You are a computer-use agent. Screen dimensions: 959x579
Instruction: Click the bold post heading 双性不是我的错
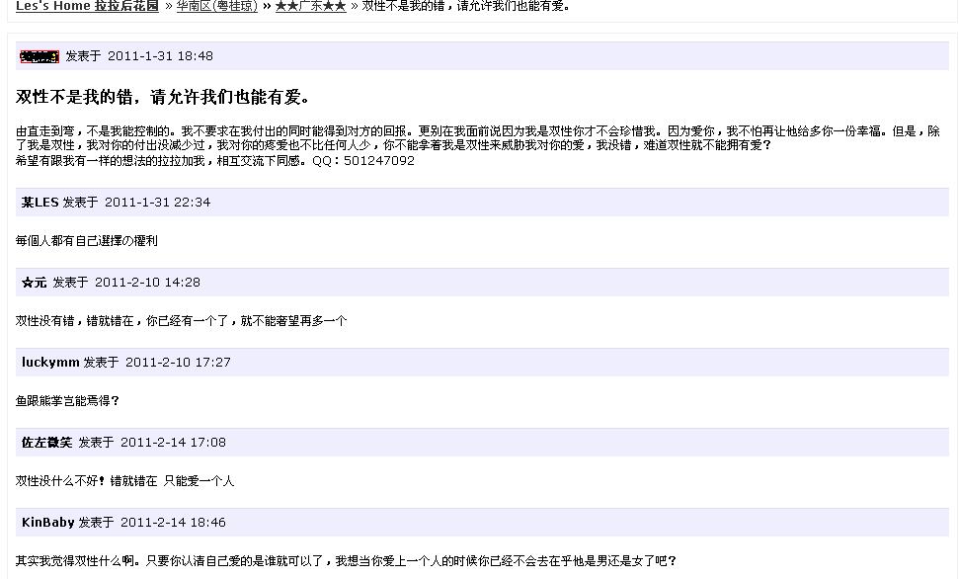[x=163, y=97]
